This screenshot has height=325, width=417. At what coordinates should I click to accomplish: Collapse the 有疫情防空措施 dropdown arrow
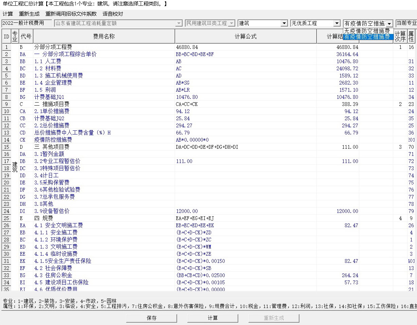(389, 23)
